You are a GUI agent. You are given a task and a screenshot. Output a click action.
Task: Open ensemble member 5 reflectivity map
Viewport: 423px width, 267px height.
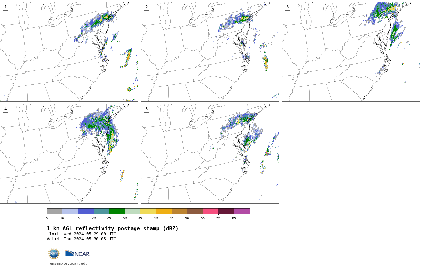210,154
